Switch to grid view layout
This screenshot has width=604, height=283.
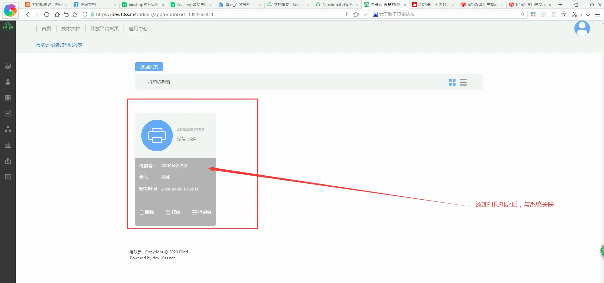tap(452, 82)
